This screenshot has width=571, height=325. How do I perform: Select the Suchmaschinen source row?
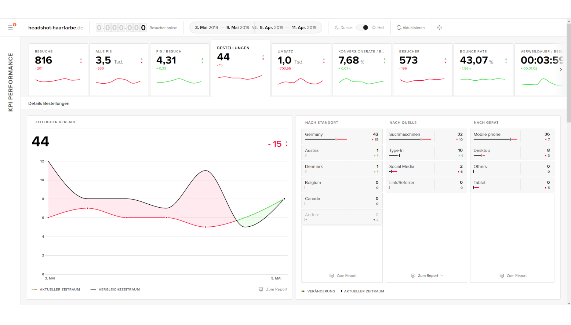coord(426,136)
